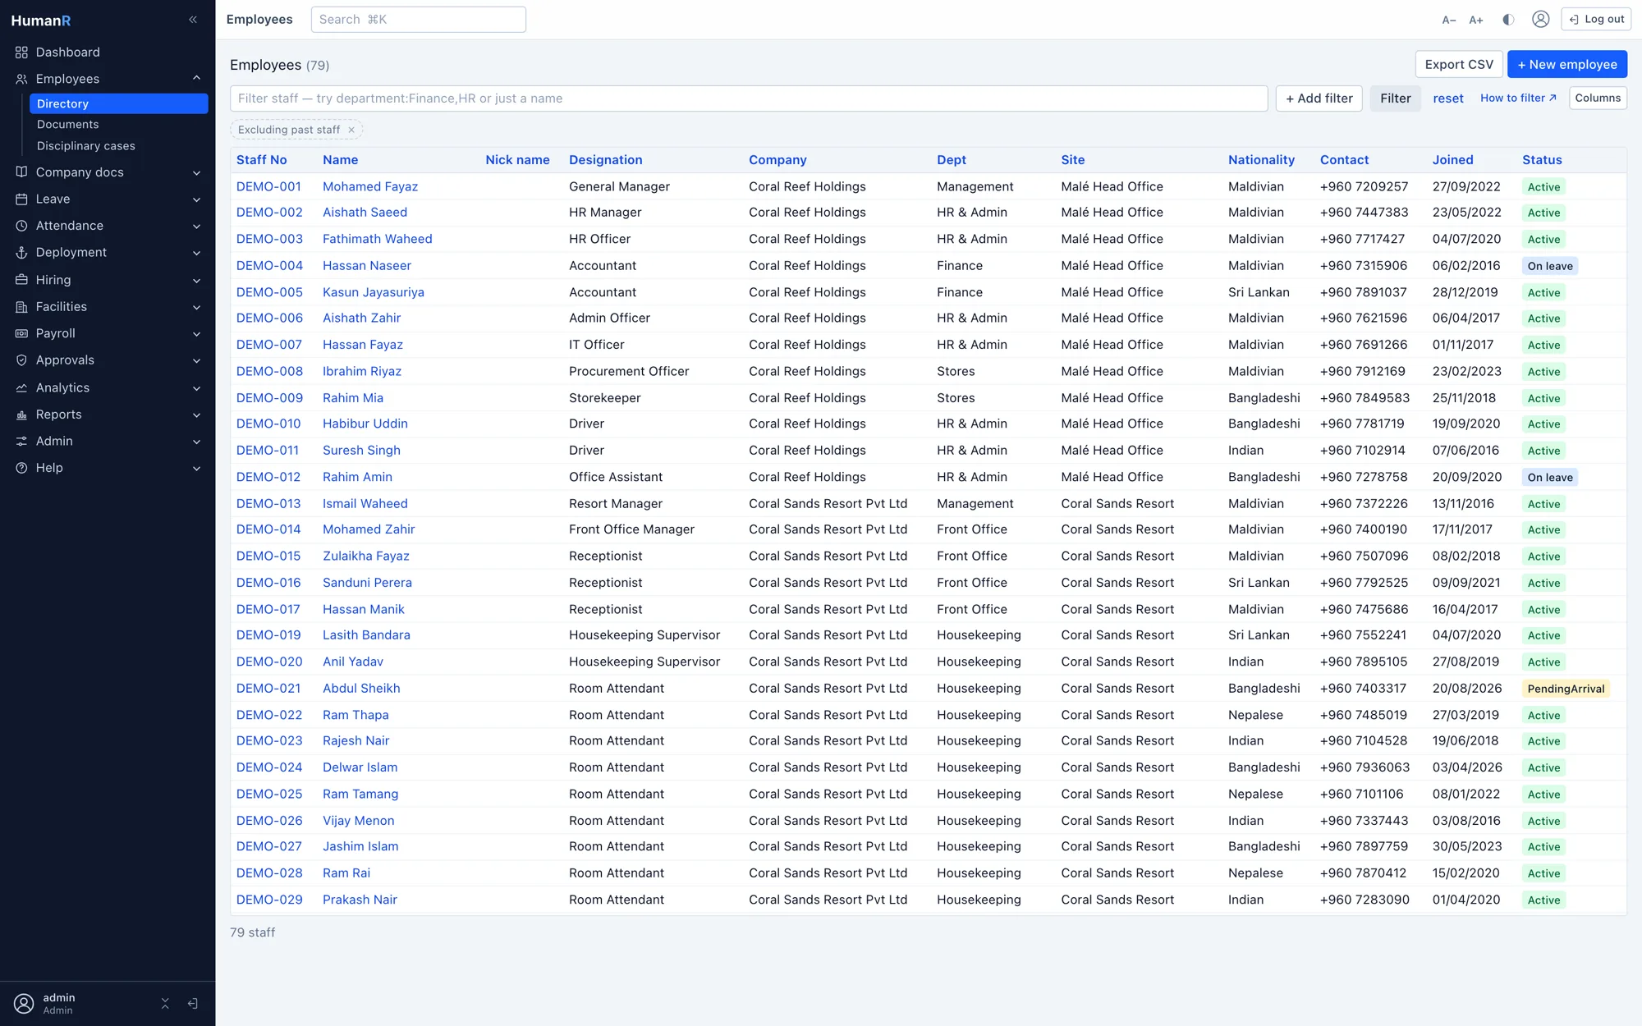Sort by the Nationality column header
Screen dimensions: 1642x1026
point(1261,160)
